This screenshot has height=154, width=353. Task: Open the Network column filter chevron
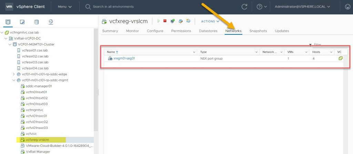coord(281,52)
